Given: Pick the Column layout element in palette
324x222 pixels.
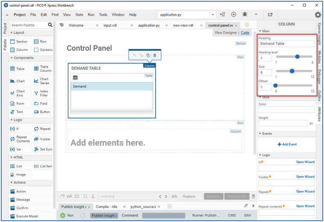Looking at the screenshot, I should click(20, 50).
